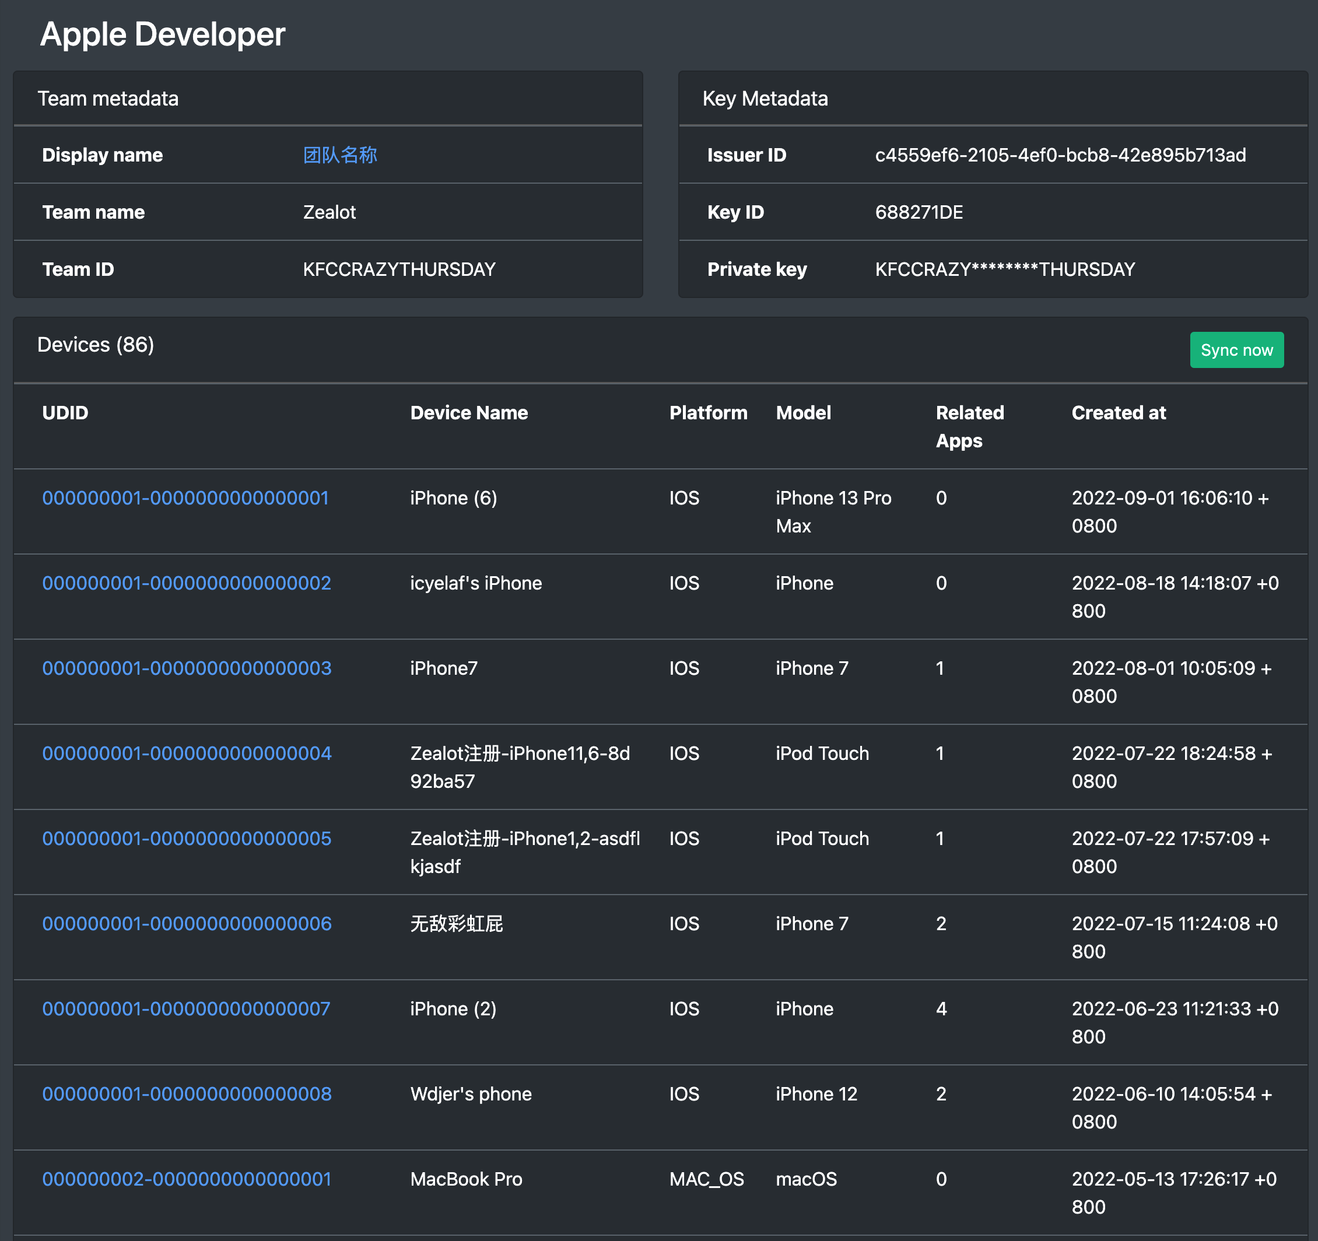The height and width of the screenshot is (1241, 1318).
Task: Click the Apple Developer page heading
Action: [163, 34]
